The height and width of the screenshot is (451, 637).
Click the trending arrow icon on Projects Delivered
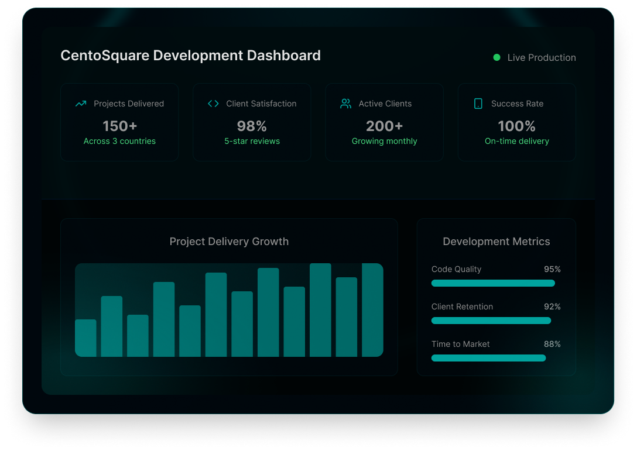click(81, 104)
